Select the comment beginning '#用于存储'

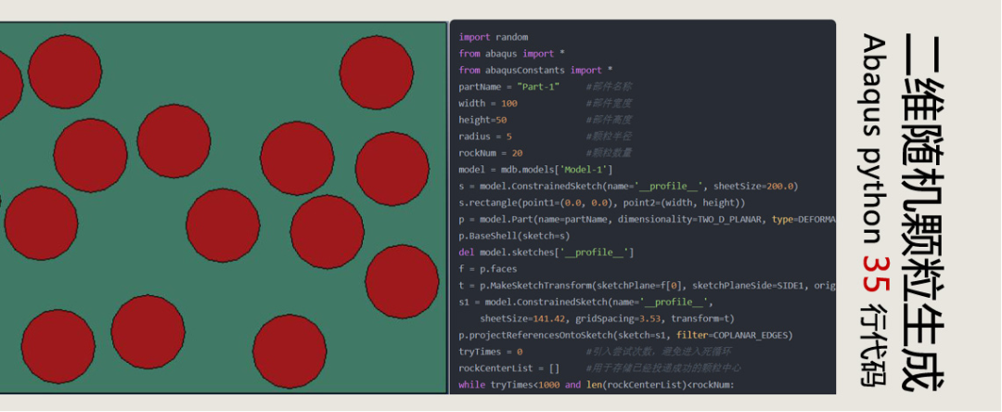click(663, 368)
